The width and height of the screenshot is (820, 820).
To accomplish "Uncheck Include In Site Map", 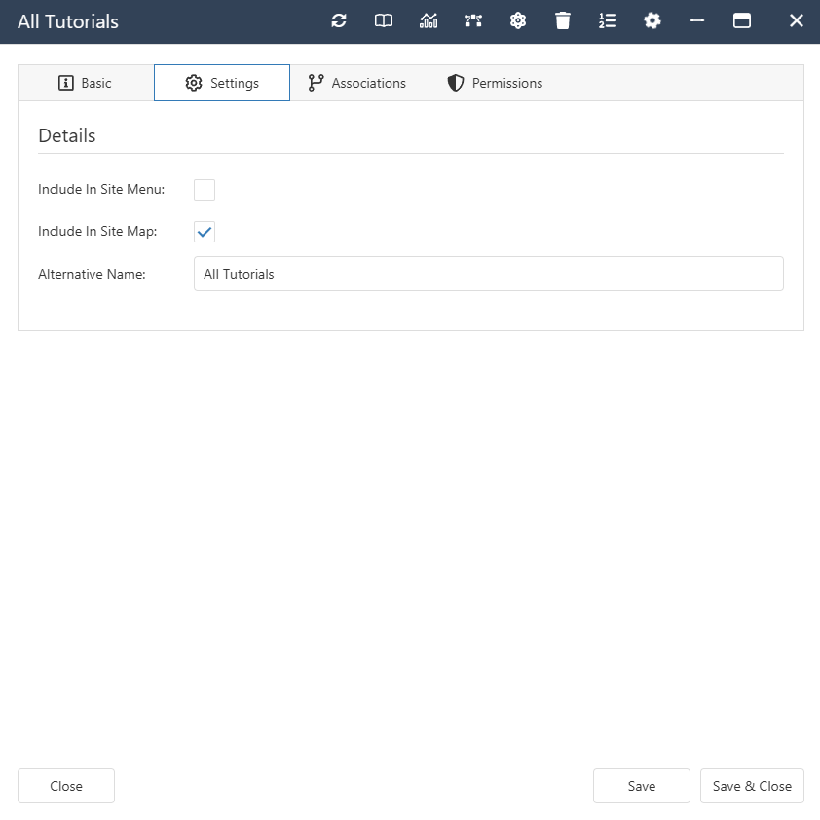I will tap(205, 231).
